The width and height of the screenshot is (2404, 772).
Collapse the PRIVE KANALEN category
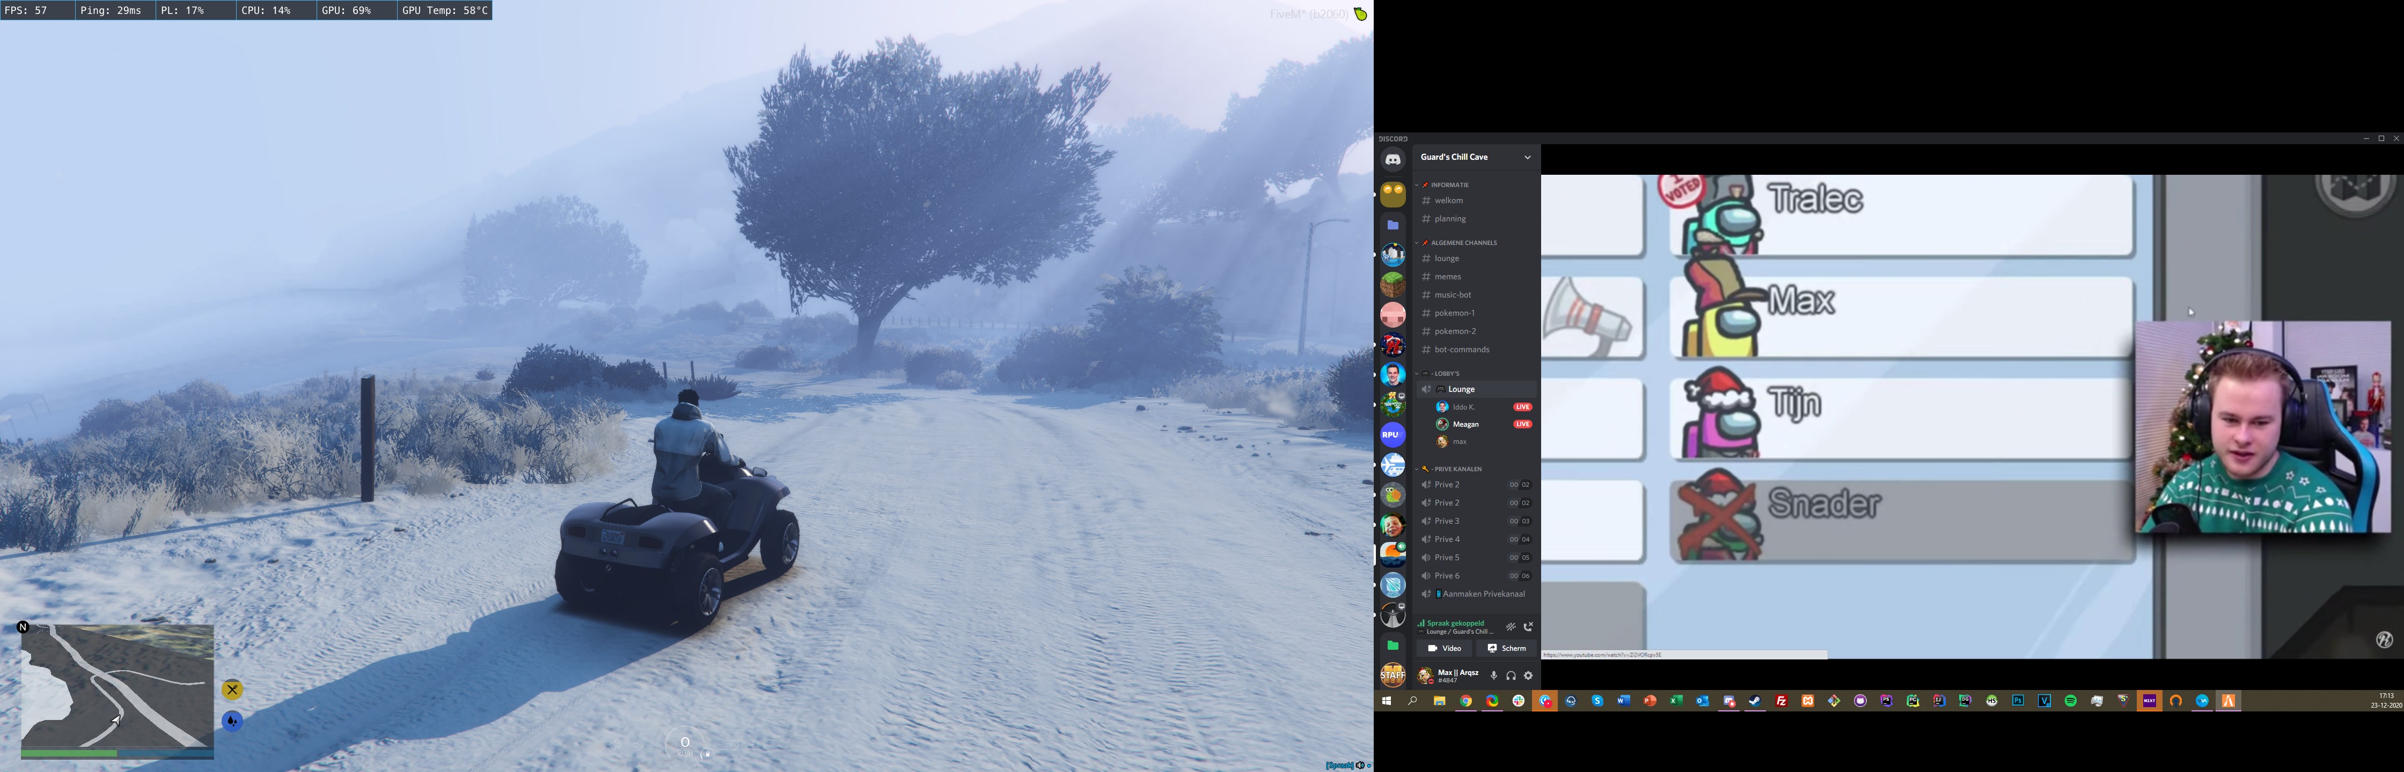1457,469
